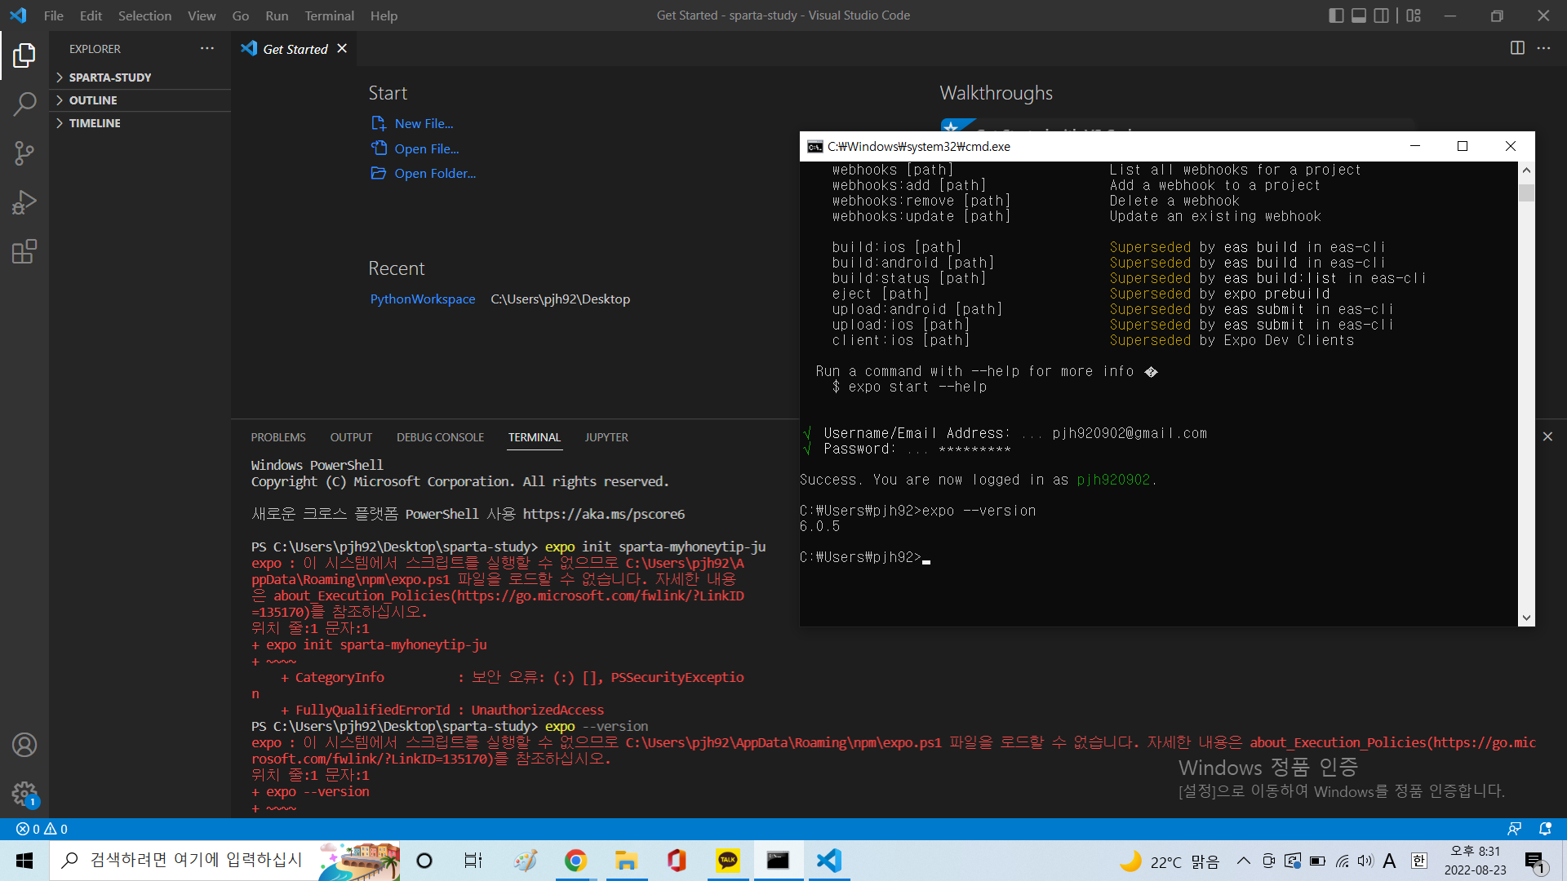The image size is (1567, 881).
Task: Open taskbar clock showing 8:31
Action: (1476, 861)
